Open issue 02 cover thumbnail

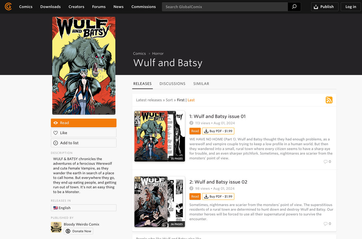click(x=160, y=202)
